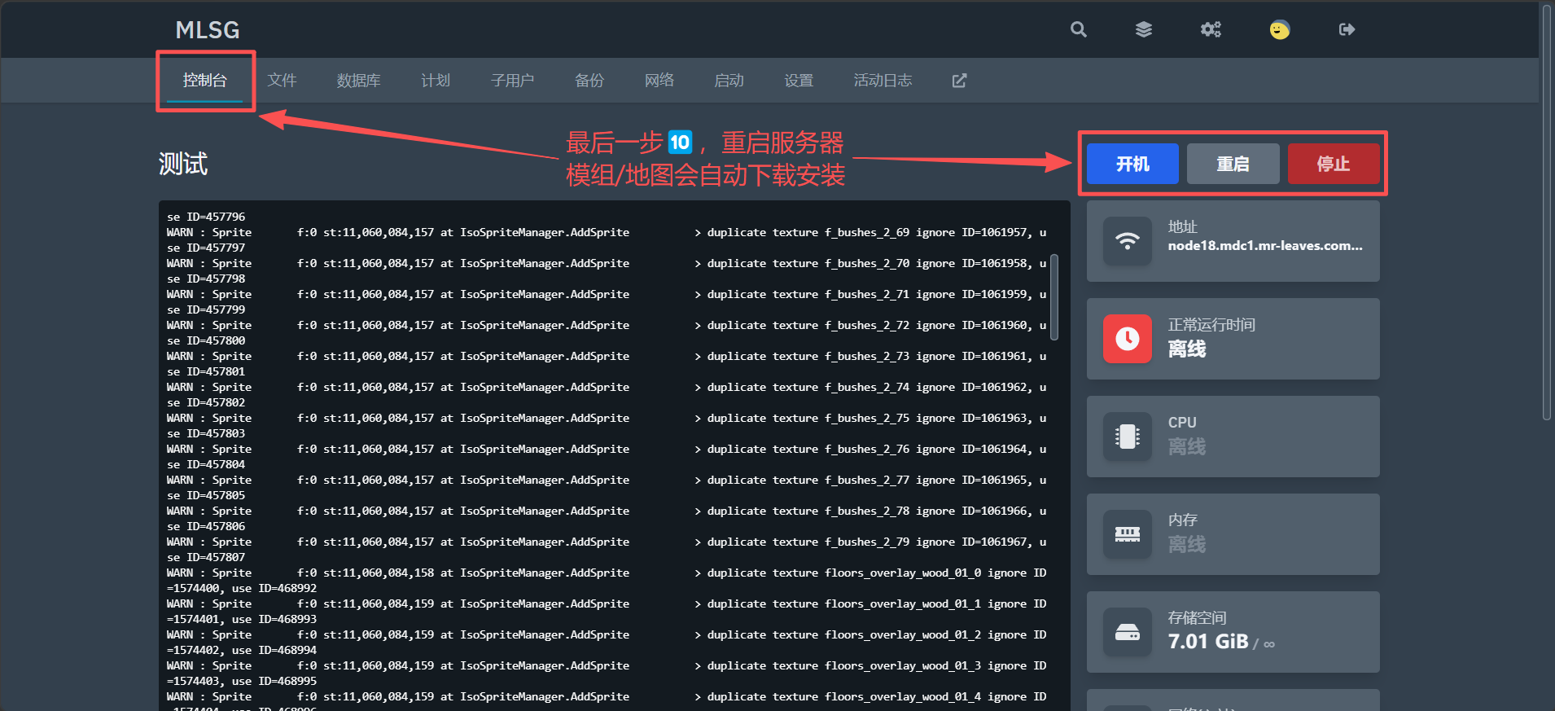Viewport: 1555px width, 711px height.
Task: Open the 设置 tab
Action: click(x=799, y=80)
